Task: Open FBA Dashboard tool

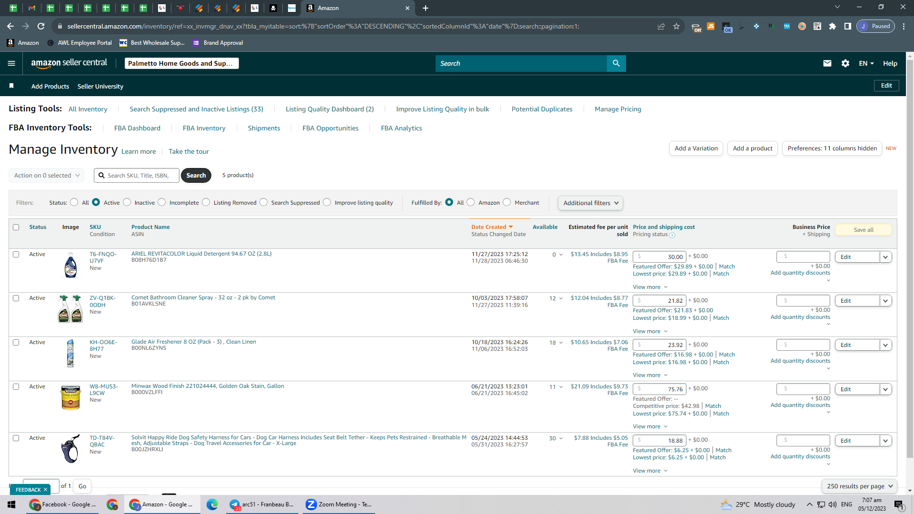Action: pos(137,128)
